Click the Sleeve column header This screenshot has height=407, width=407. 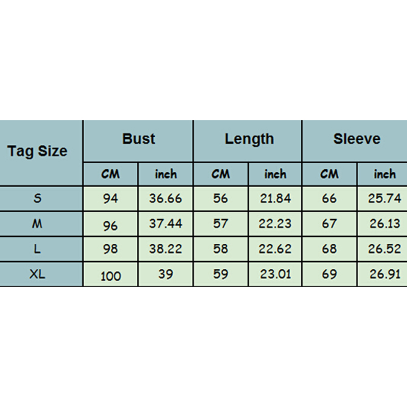(x=357, y=139)
